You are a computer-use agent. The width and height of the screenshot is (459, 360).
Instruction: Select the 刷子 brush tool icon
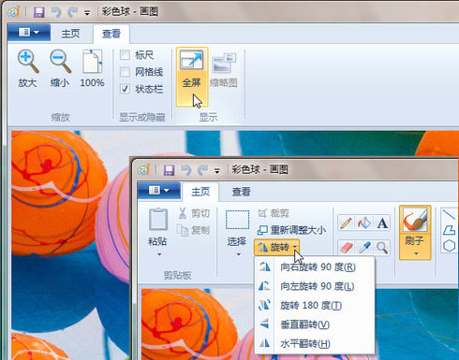pos(415,220)
